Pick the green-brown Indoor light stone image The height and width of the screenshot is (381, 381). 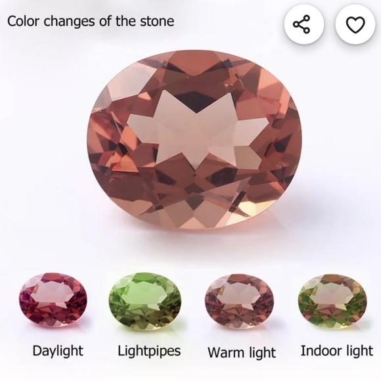(x=332, y=302)
